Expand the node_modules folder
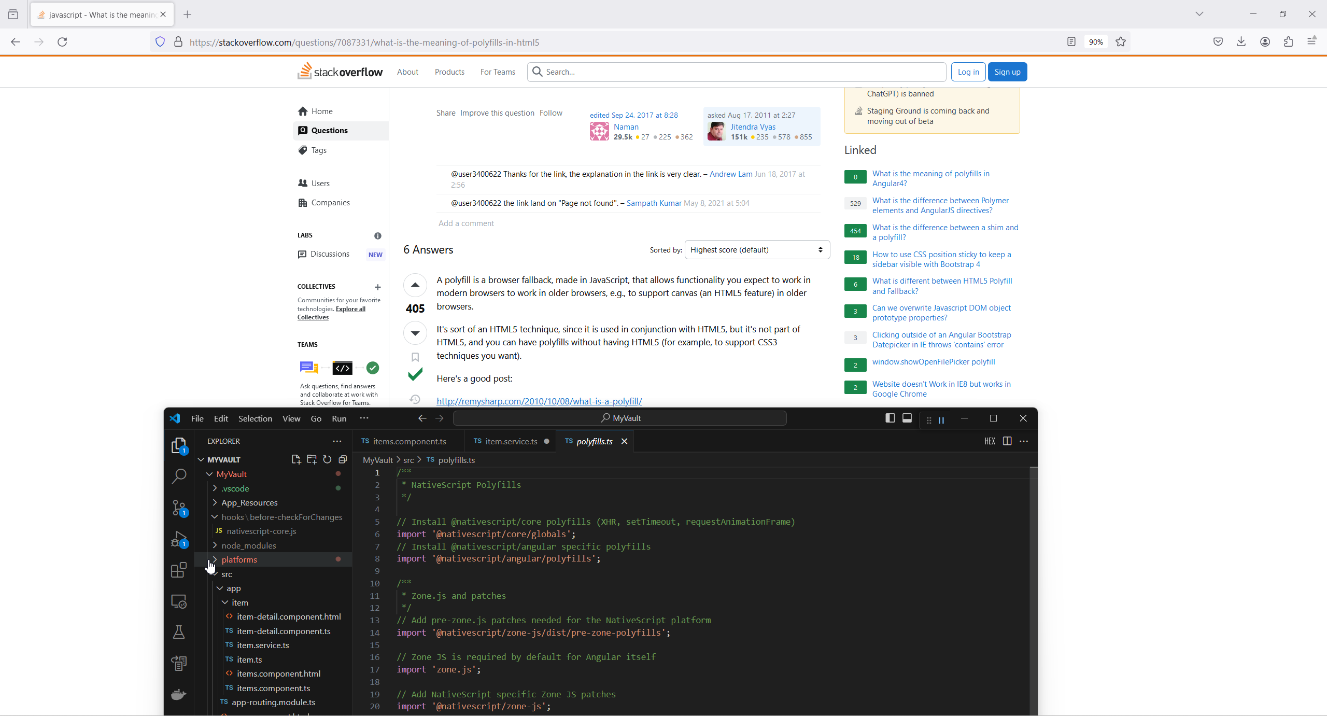The width and height of the screenshot is (1327, 716). click(x=249, y=545)
